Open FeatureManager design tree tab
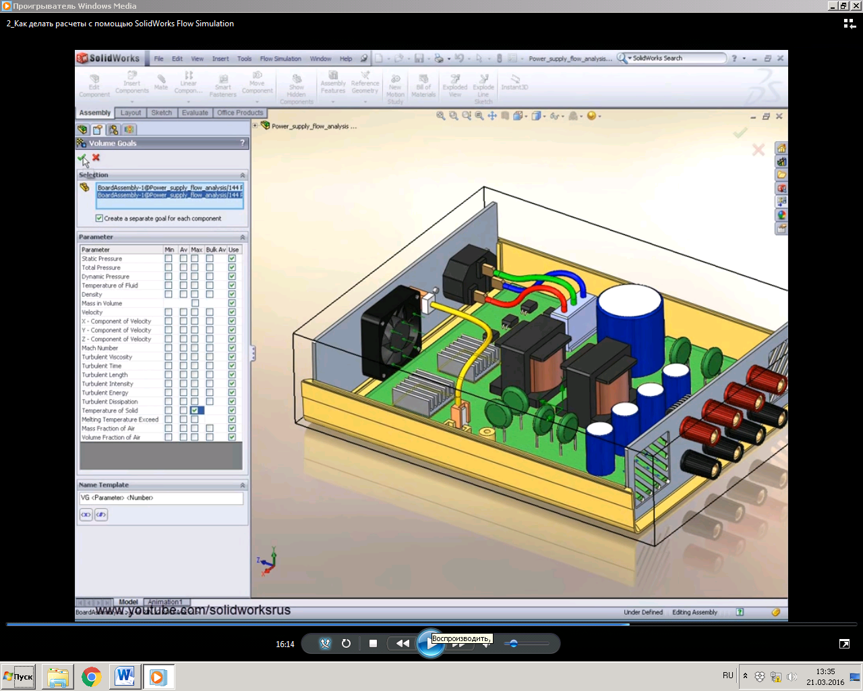Viewport: 863px width, 691px height. point(82,130)
